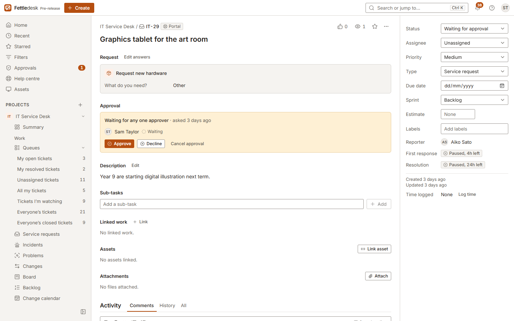The height and width of the screenshot is (321, 514).
Task: Open Help centre
Action: pyautogui.click(x=46, y=78)
